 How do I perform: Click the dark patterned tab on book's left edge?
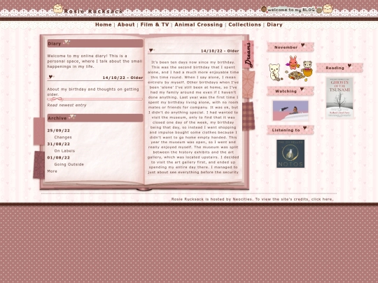pyautogui.click(x=38, y=165)
